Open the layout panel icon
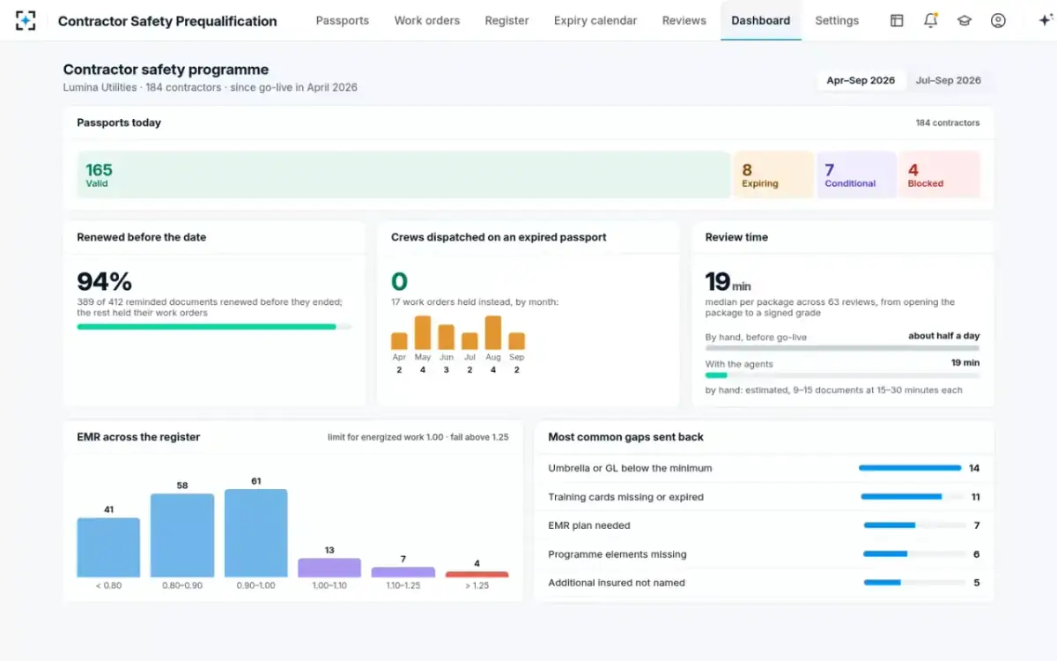Viewport: 1057px width, 661px height. [x=897, y=20]
